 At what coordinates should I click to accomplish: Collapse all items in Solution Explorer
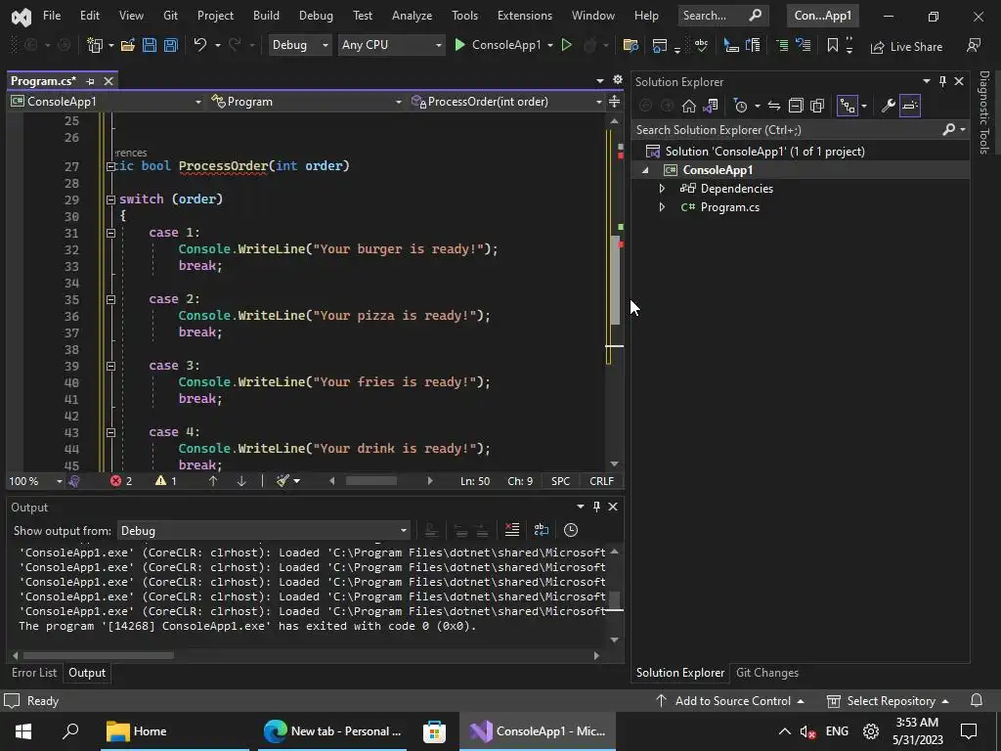click(796, 106)
